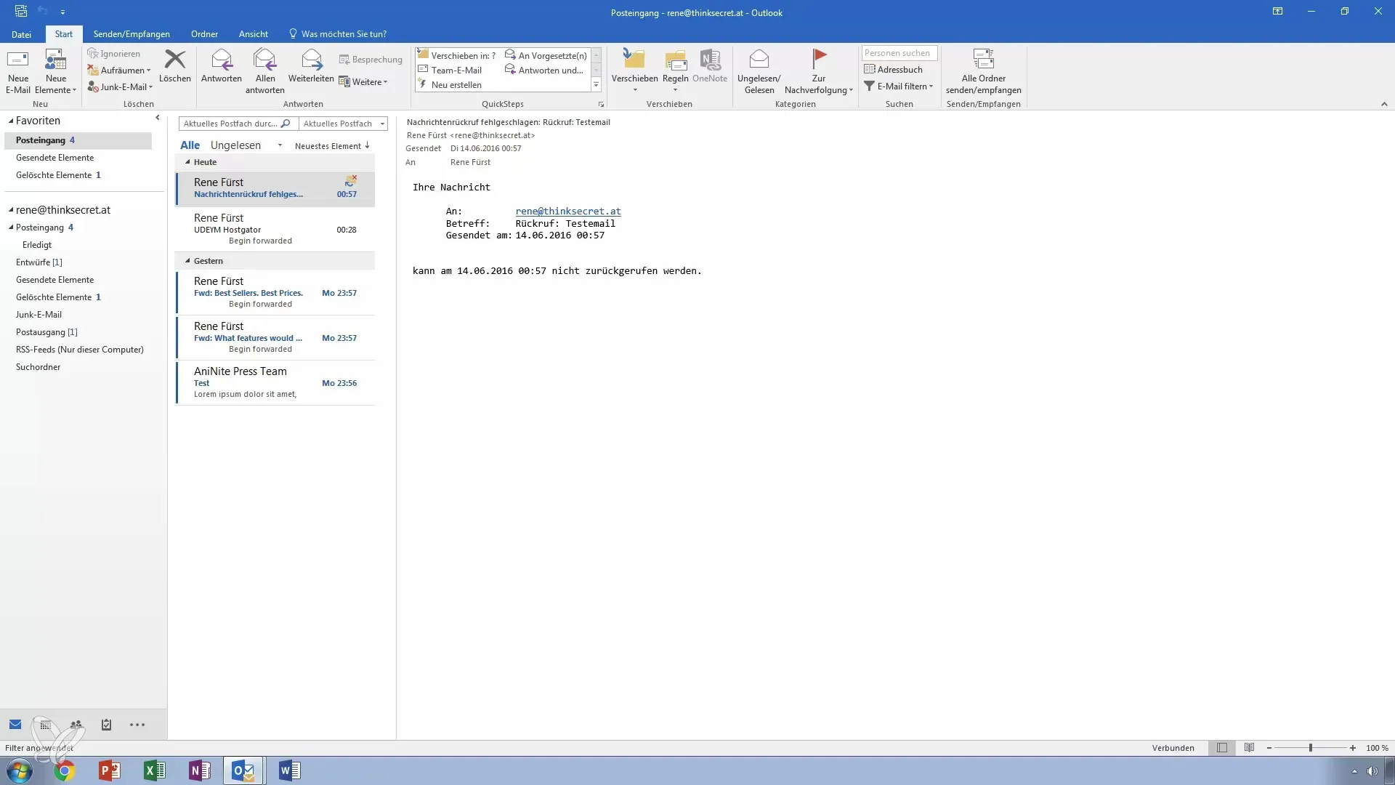Image resolution: width=1395 pixels, height=785 pixels.
Task: Collapse the Gestern message group
Action: 187,261
